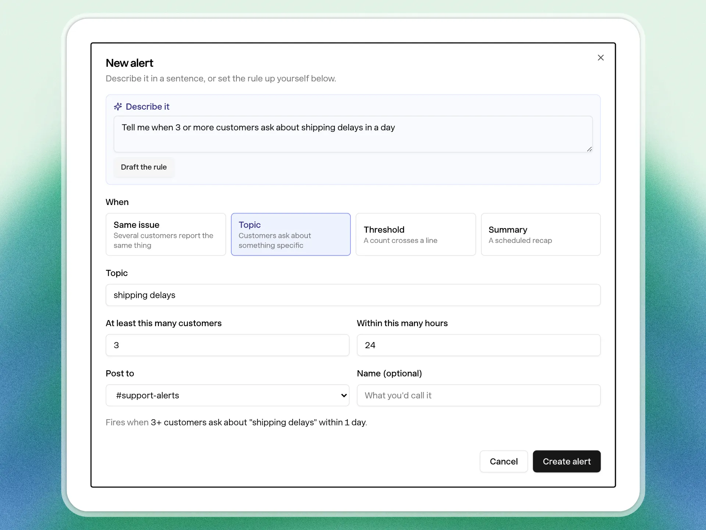Select the Topic option card
706x530 pixels.
[291, 234]
